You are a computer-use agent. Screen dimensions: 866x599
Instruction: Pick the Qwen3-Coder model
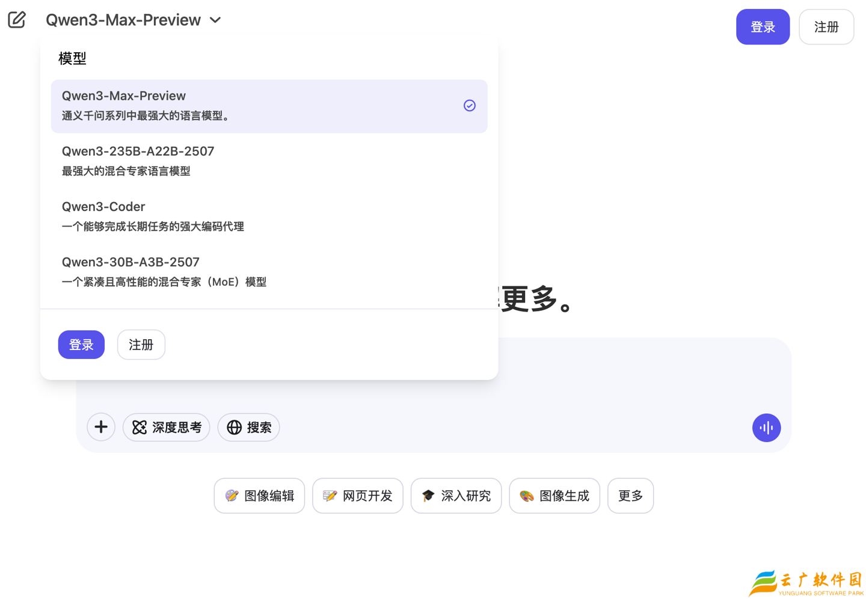click(269, 217)
